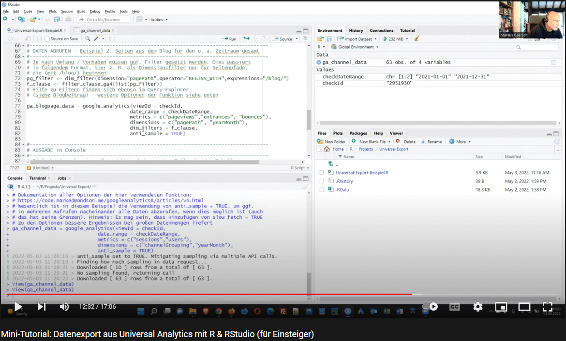Click the Firefox icon in Windows taskbar
The image size is (566, 341).
pos(231,311)
